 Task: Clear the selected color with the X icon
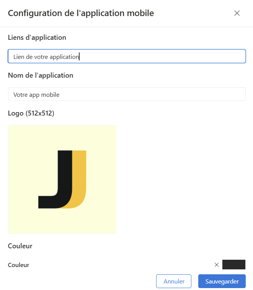click(x=217, y=265)
